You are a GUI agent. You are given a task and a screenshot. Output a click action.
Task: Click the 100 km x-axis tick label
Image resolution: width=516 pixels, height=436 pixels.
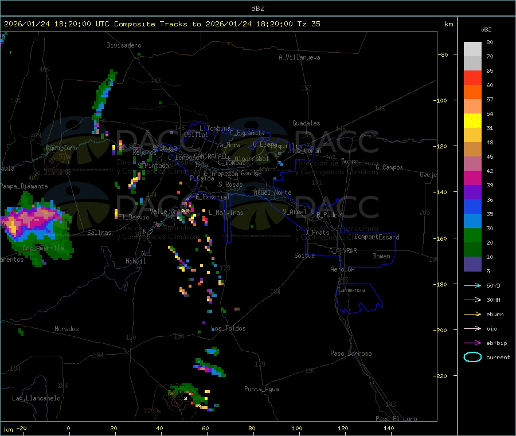click(297, 428)
